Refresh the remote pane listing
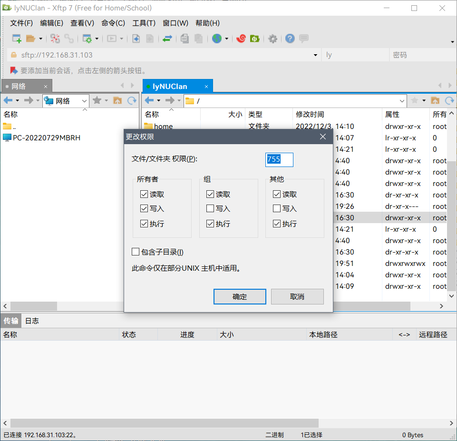457x441 pixels. 449,100
